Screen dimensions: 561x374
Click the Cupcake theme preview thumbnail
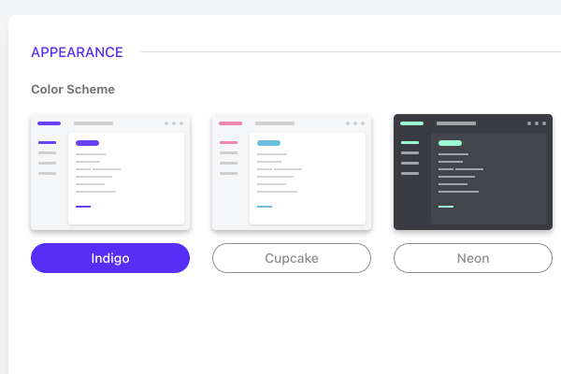292,172
